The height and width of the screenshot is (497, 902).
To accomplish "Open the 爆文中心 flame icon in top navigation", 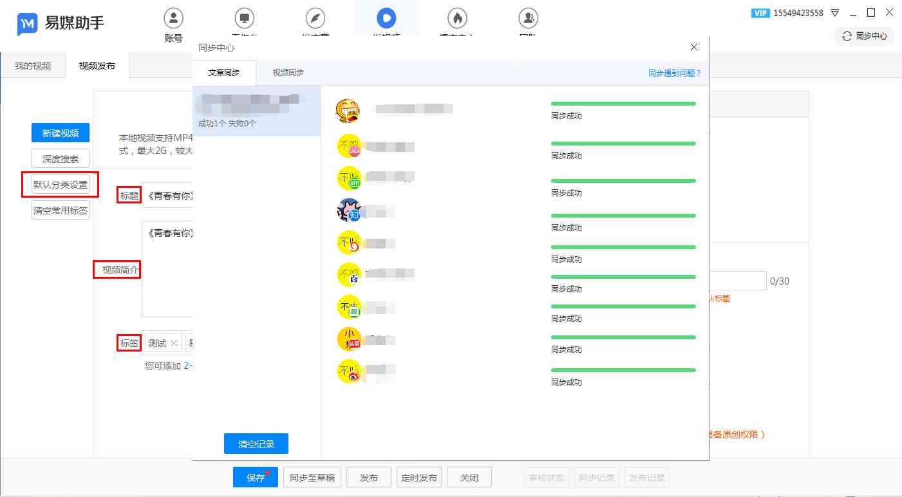I will [x=457, y=17].
